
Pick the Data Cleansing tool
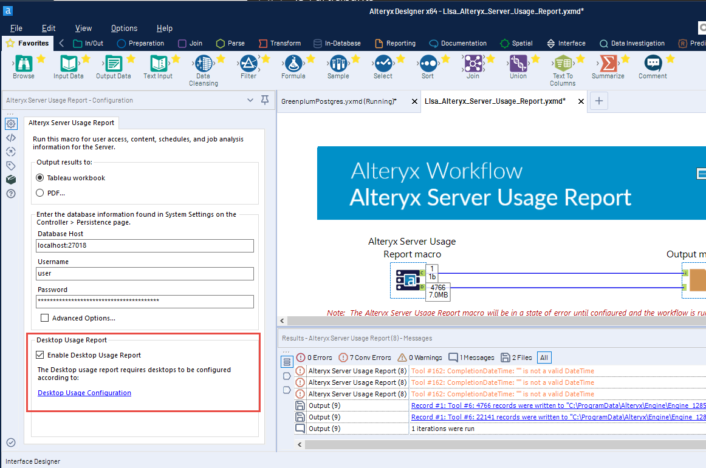[203, 64]
